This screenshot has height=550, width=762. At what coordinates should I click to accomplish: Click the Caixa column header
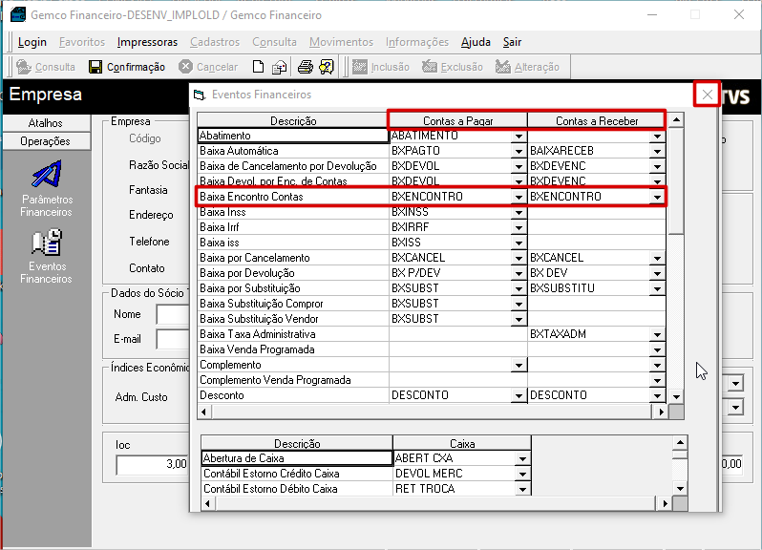coord(462,444)
